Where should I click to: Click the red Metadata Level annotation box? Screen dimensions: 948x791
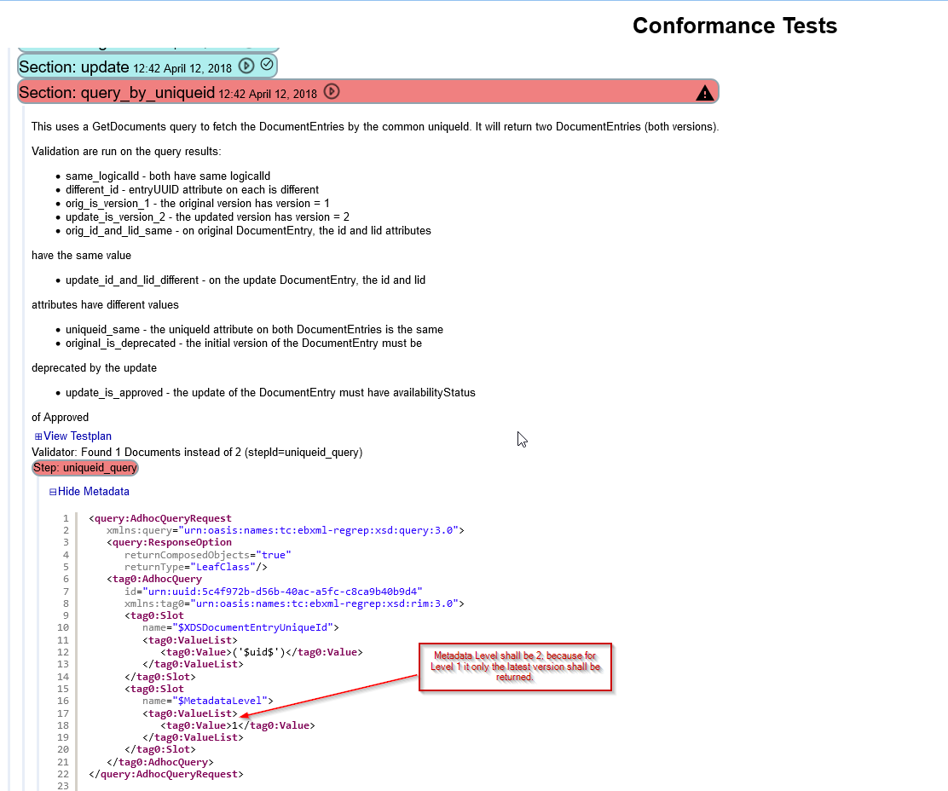point(515,667)
